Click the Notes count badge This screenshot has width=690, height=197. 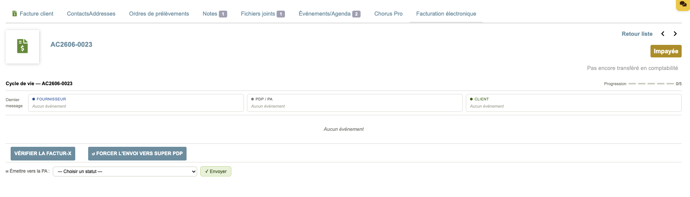(223, 14)
